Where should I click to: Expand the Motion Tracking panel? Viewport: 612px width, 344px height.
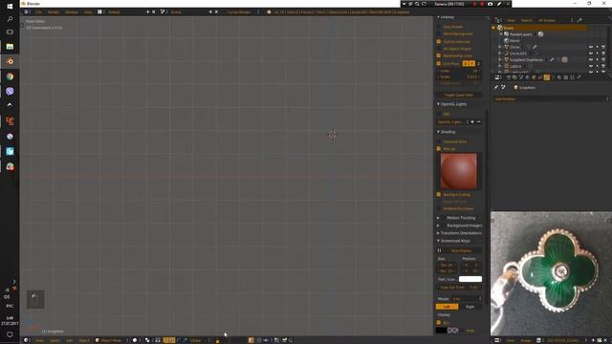pyautogui.click(x=438, y=218)
